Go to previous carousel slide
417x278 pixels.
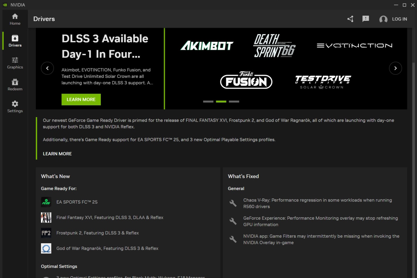click(x=47, y=68)
